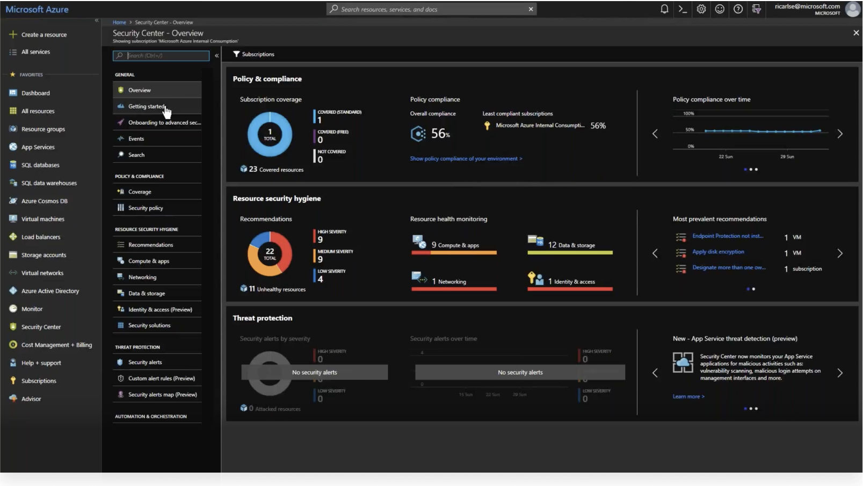
Task: Open Apply disk encryption recommendation
Action: [x=718, y=252]
